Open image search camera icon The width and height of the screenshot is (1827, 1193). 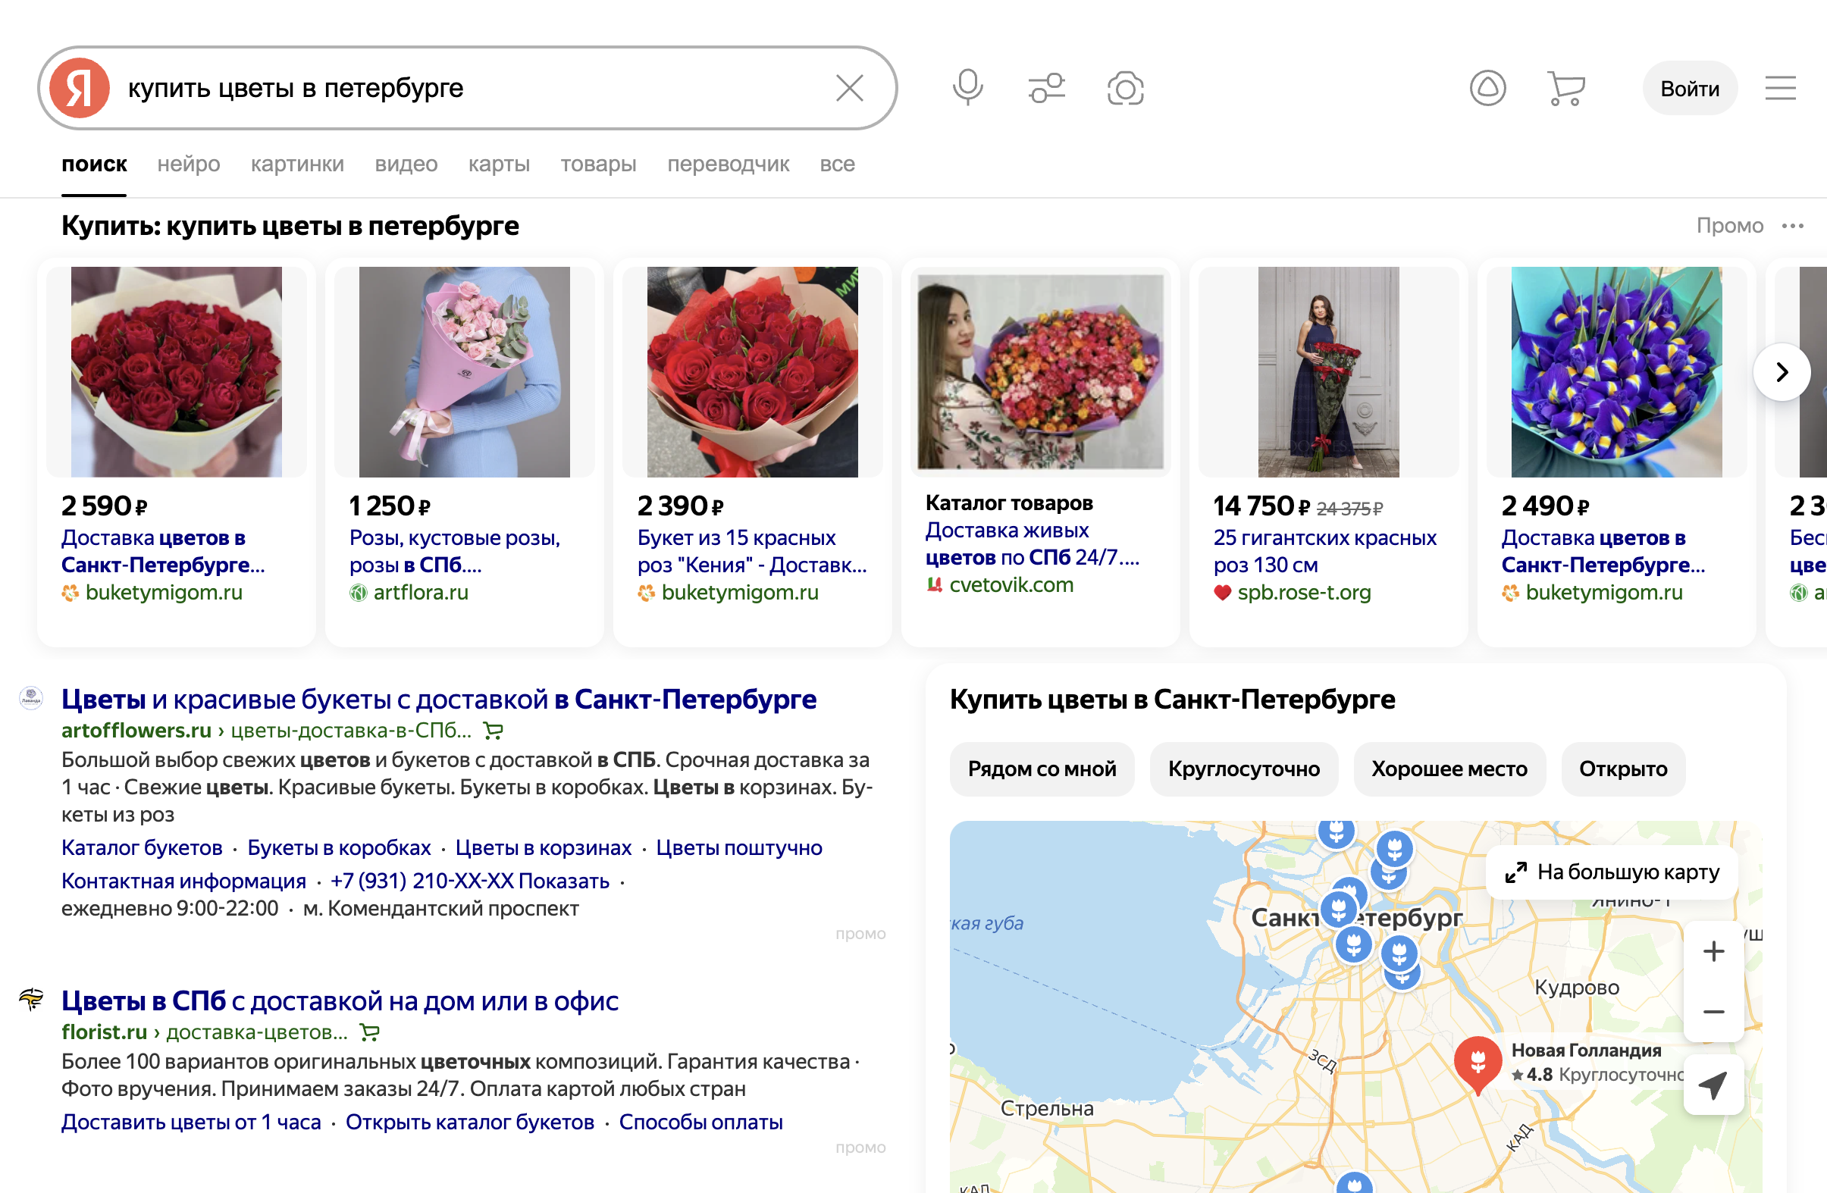coord(1125,88)
